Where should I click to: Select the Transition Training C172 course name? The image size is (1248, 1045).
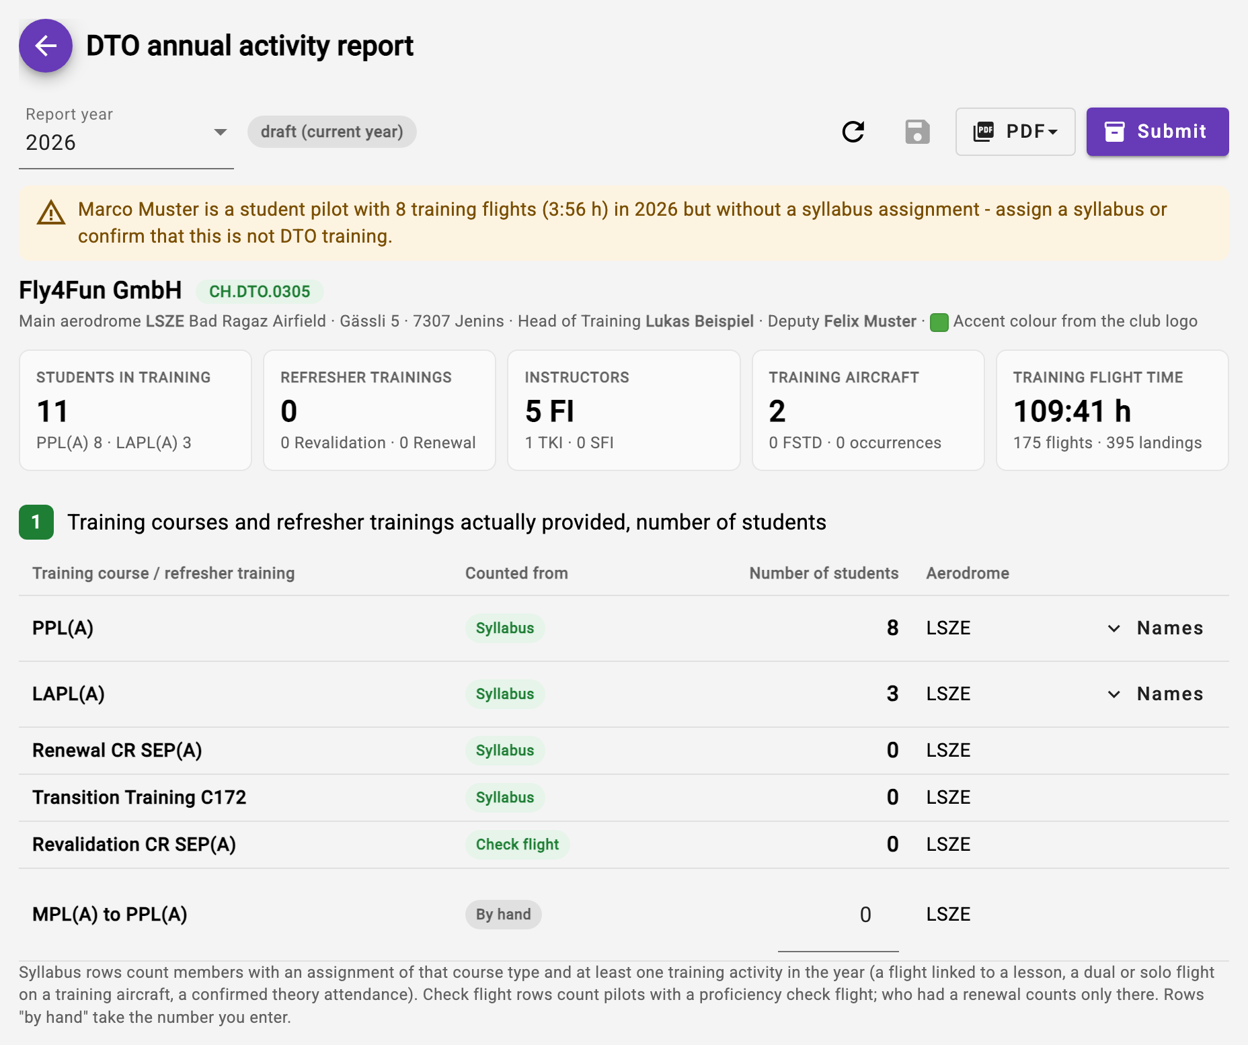tap(139, 798)
